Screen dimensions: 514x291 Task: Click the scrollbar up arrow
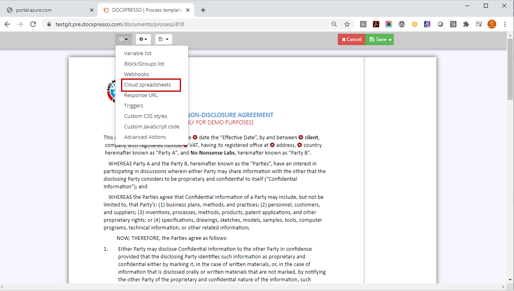click(x=510, y=35)
